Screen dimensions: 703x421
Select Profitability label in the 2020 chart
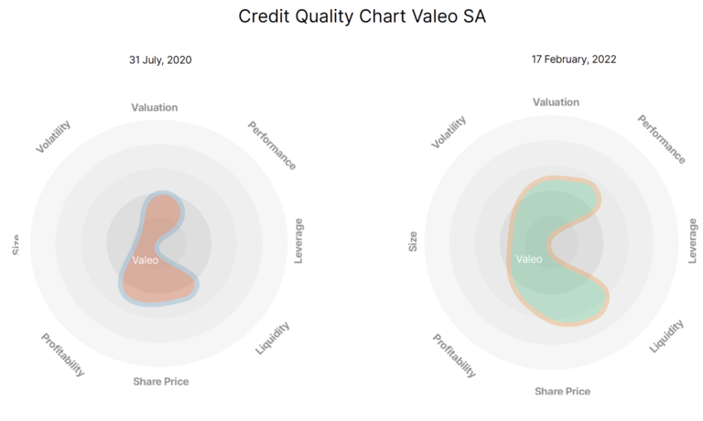[63, 355]
